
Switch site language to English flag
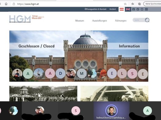(128, 9)
